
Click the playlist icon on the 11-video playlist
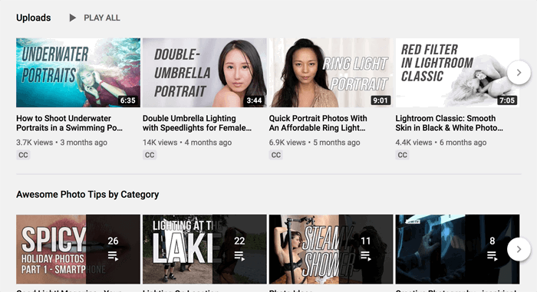pyautogui.click(x=366, y=256)
